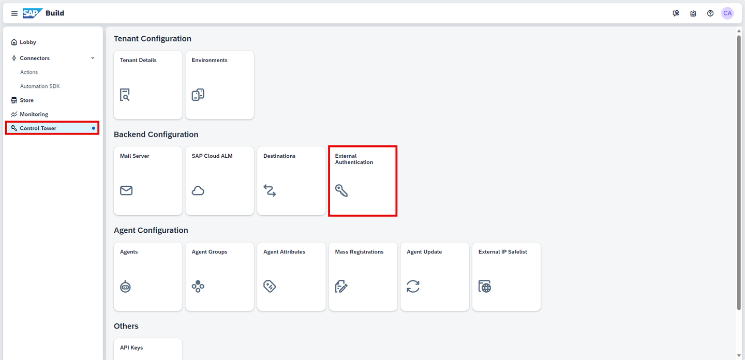This screenshot has width=745, height=360.
Task: Click the External IP Safelist globe icon
Action: point(485,286)
